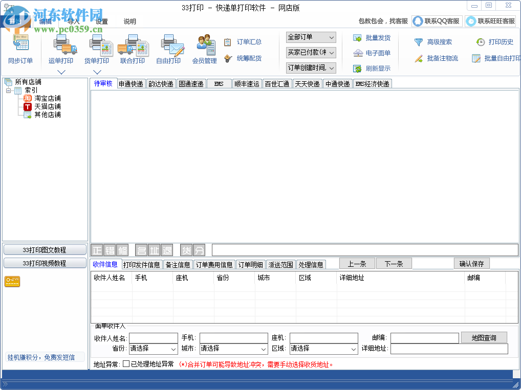Open the 设置 menu
Viewport: 521px width, 390px height.
[101, 21]
